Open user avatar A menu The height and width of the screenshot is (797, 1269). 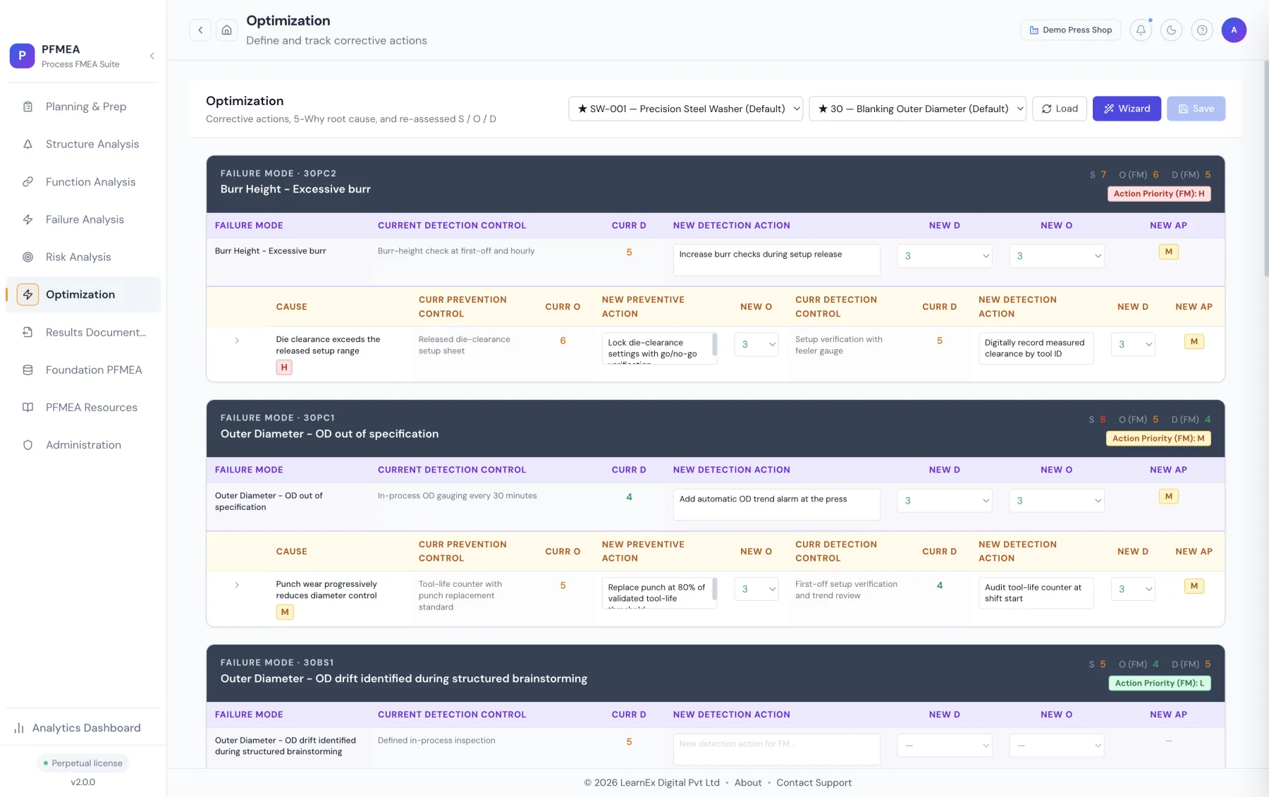point(1234,30)
